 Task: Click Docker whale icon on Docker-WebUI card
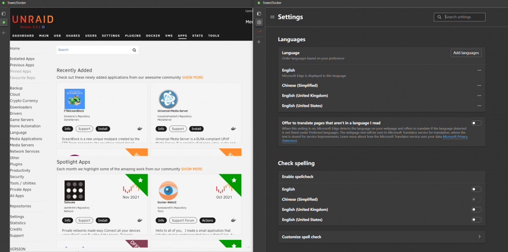coord(234,220)
